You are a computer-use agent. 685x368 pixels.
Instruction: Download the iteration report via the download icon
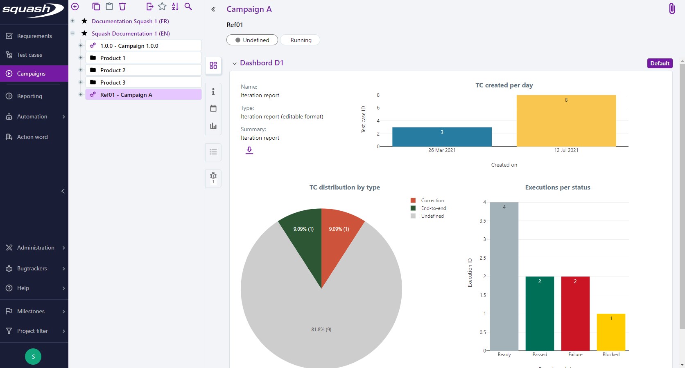249,150
